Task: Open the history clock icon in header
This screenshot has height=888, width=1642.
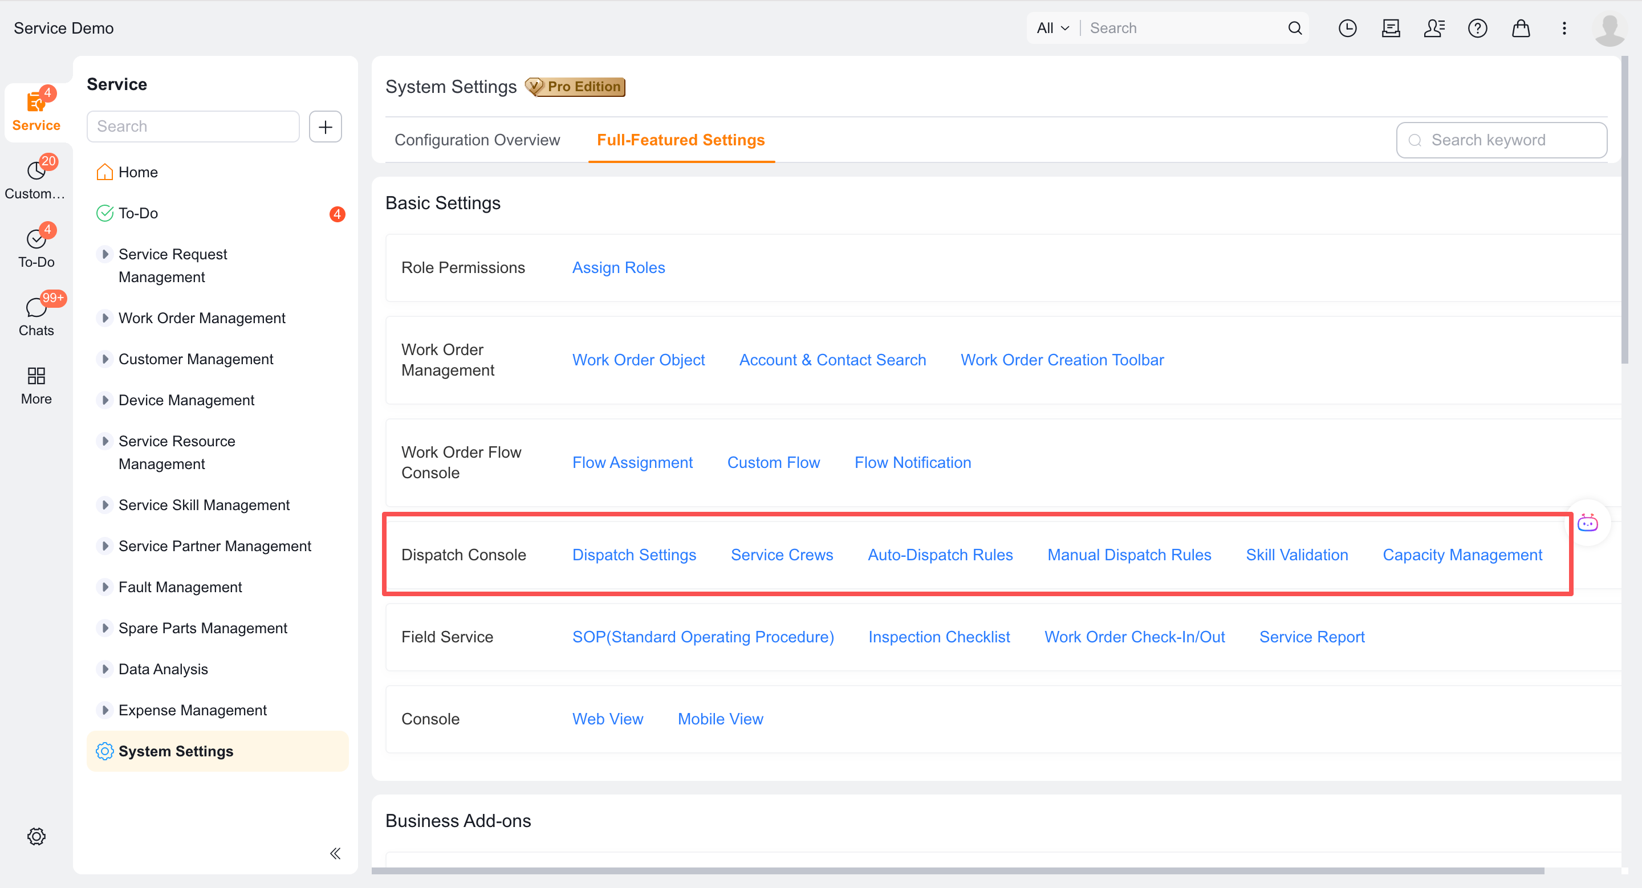Action: (1347, 28)
